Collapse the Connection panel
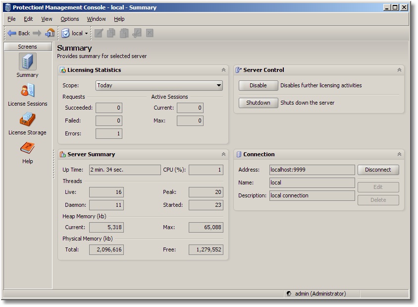The width and height of the screenshot is (418, 307). click(399, 154)
